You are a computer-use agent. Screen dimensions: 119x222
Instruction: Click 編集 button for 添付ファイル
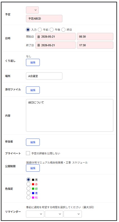click(x=33, y=90)
